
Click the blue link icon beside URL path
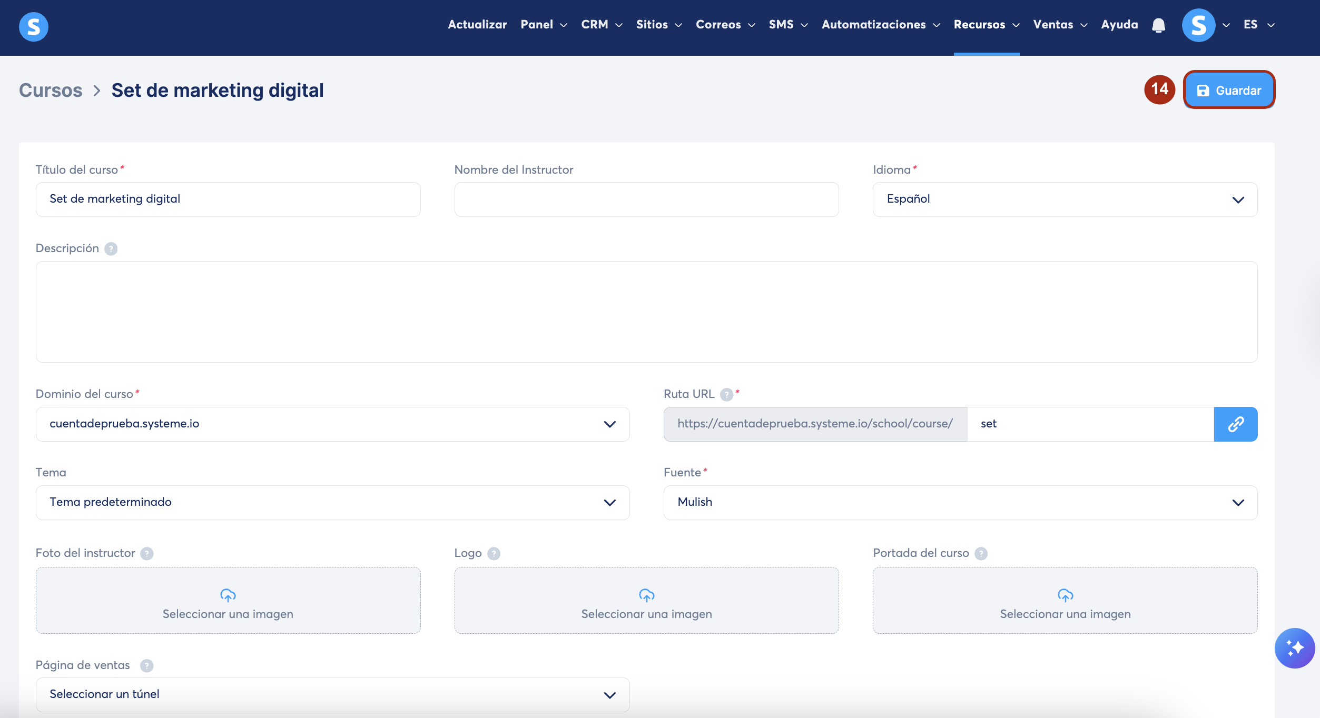1235,424
